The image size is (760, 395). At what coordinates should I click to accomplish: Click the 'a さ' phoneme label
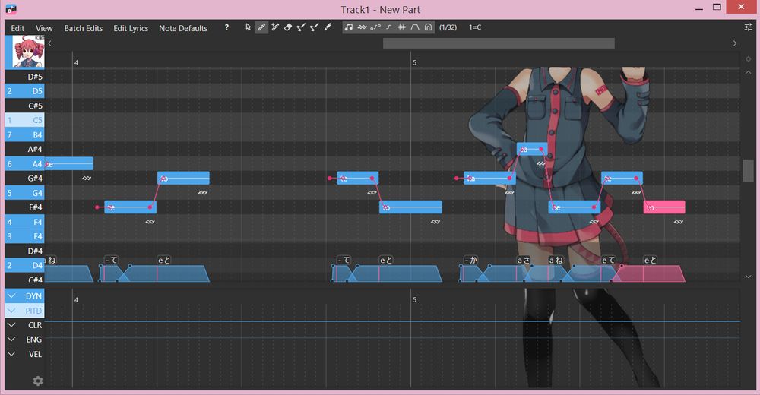click(x=524, y=261)
